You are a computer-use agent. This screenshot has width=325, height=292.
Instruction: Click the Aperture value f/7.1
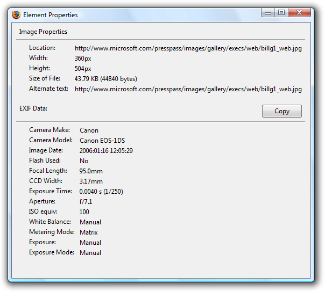click(x=86, y=202)
